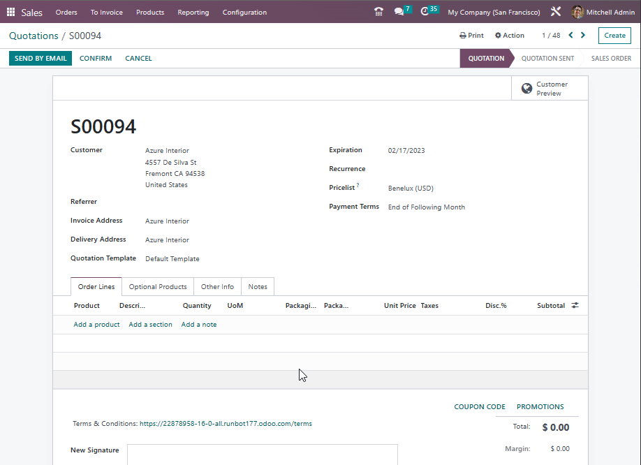The image size is (641, 465).
Task: Click Mitchell Admin avatar picture
Action: click(x=577, y=12)
